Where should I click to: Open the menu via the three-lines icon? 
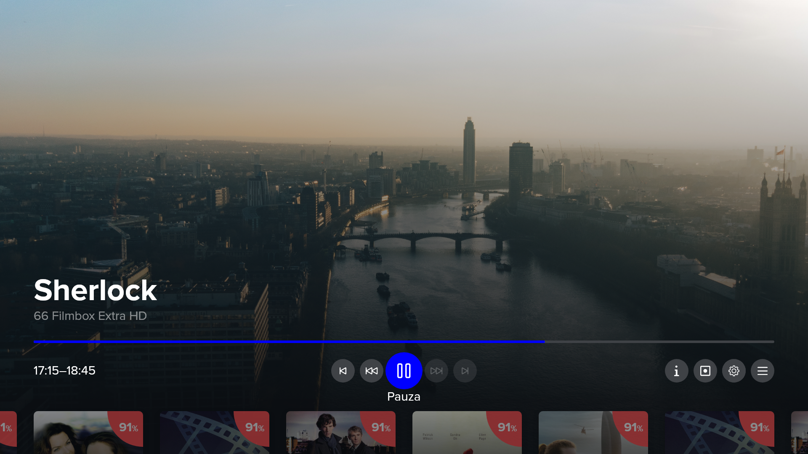(x=763, y=371)
